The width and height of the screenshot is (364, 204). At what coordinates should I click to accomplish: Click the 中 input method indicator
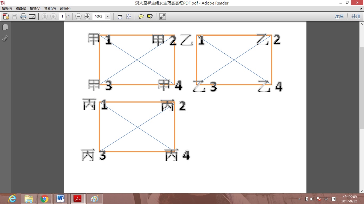tap(326, 199)
